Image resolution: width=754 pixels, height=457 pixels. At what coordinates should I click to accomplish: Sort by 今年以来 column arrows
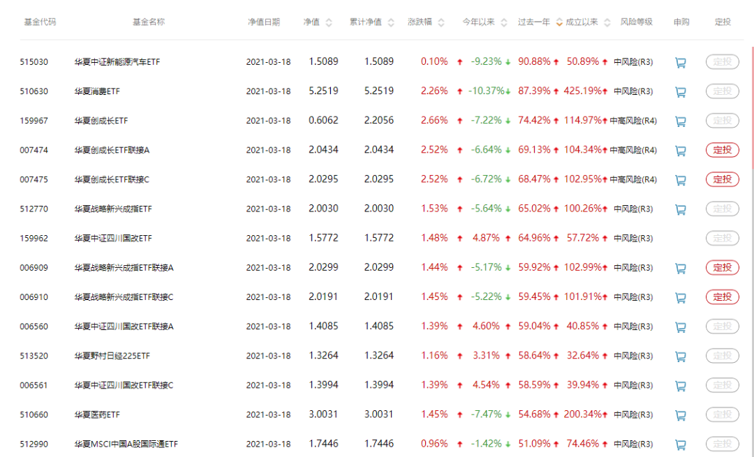pyautogui.click(x=504, y=22)
